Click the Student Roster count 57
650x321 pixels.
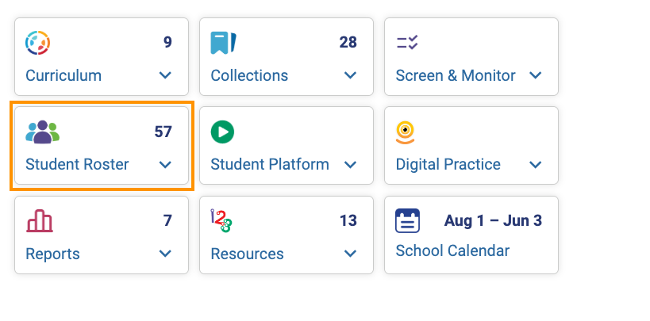163,132
